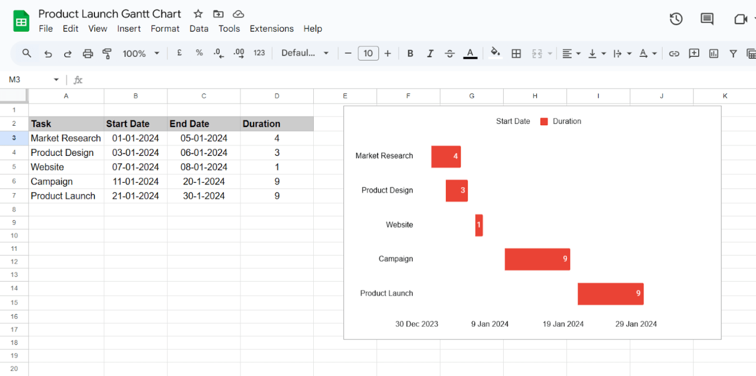Print the spreadsheet
The height and width of the screenshot is (376, 756).
[x=87, y=53]
